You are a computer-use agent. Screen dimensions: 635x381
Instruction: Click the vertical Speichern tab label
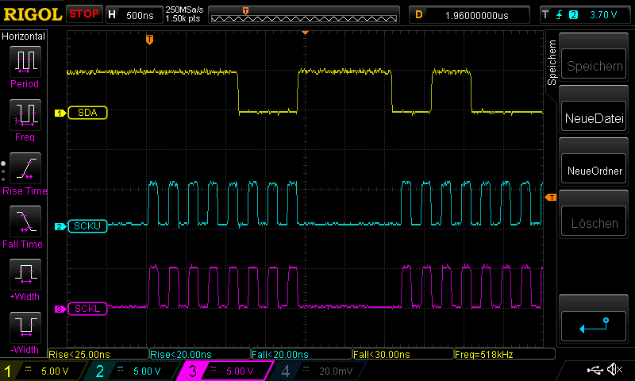click(x=552, y=63)
